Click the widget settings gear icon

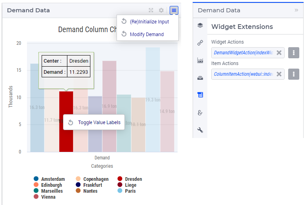point(161,10)
